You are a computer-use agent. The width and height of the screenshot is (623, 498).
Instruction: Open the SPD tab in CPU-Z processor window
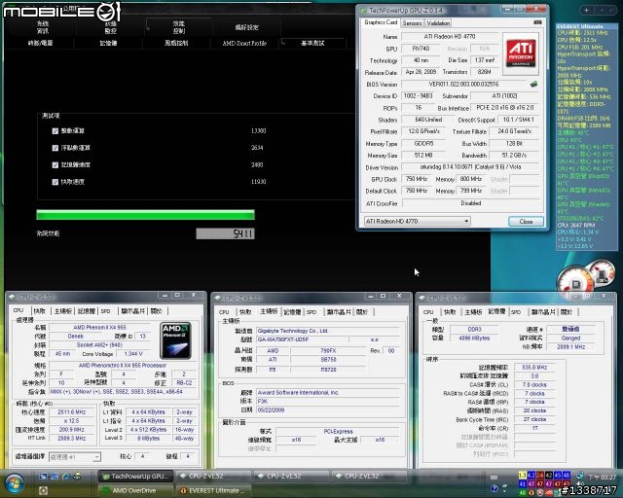[105, 311]
